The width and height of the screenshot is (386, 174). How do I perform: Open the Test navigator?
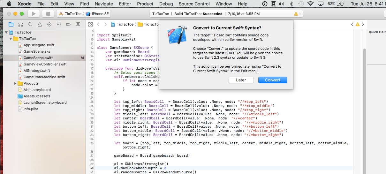tap(49, 25)
